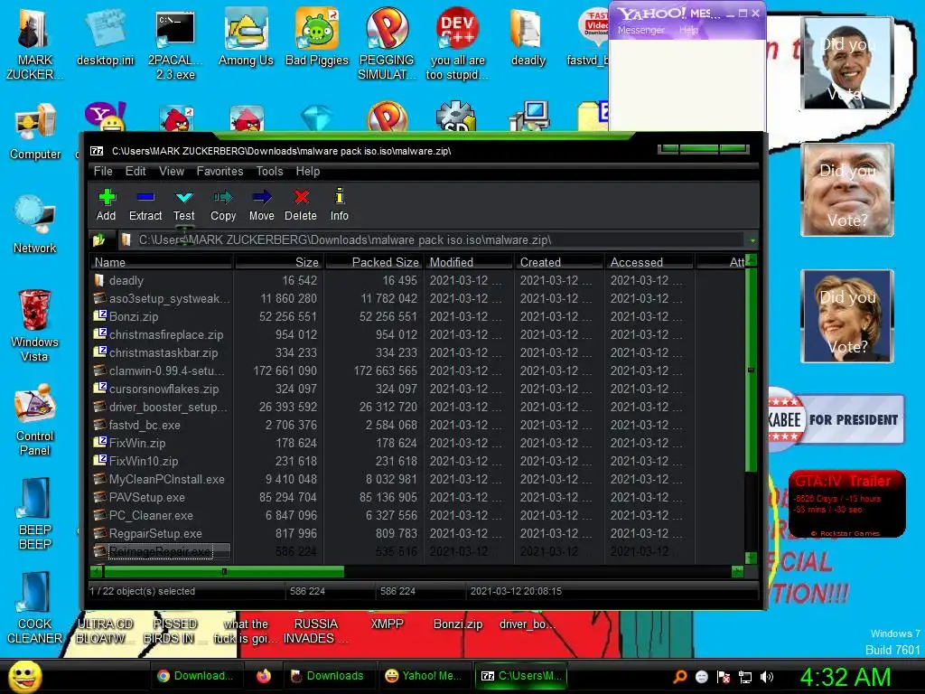
Task: Click the Firefox icon in taskbar
Action: pos(264,676)
